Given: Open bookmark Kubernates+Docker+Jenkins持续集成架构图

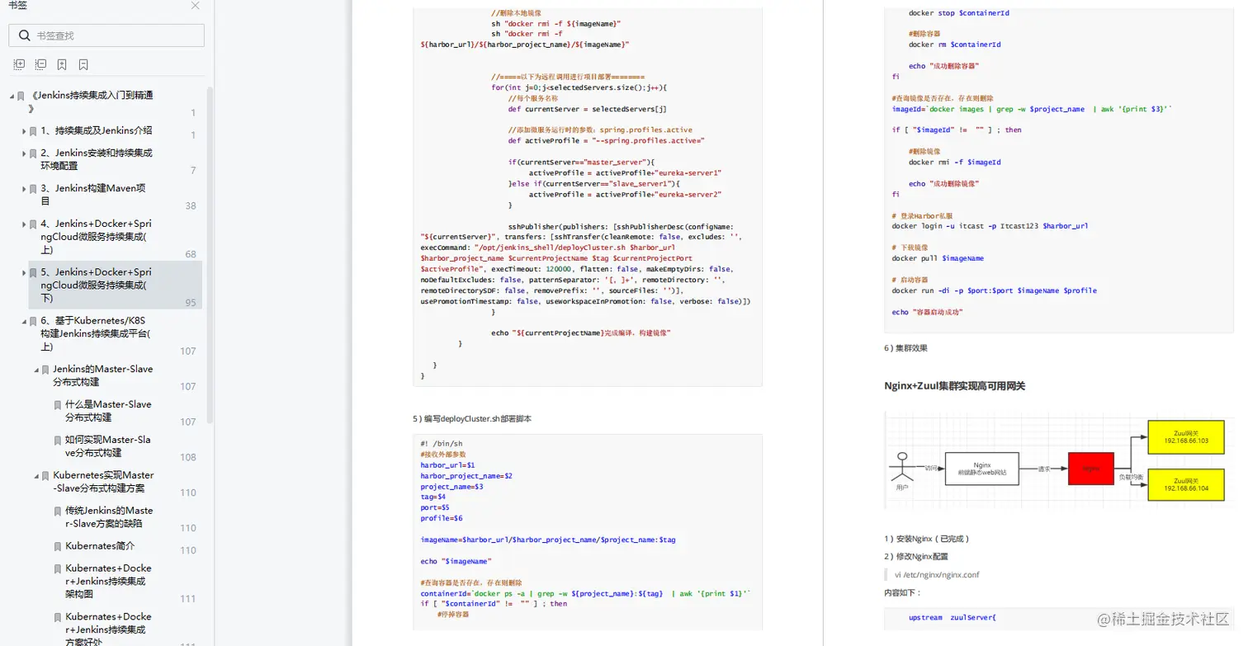Looking at the screenshot, I should pyautogui.click(x=108, y=581).
